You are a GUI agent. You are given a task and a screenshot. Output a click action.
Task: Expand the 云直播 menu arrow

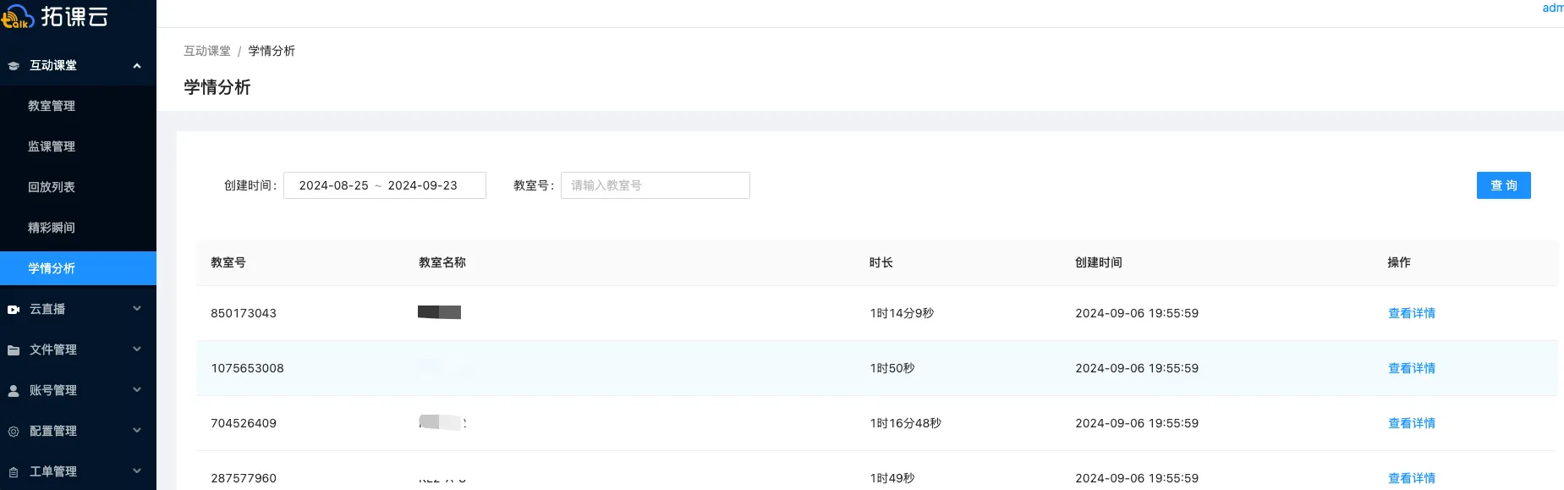click(x=137, y=309)
